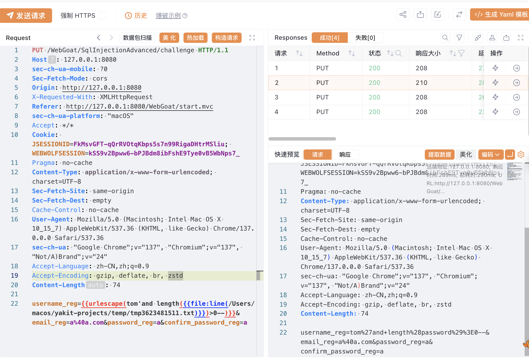Click lightning action icon in row 2

tap(495, 83)
